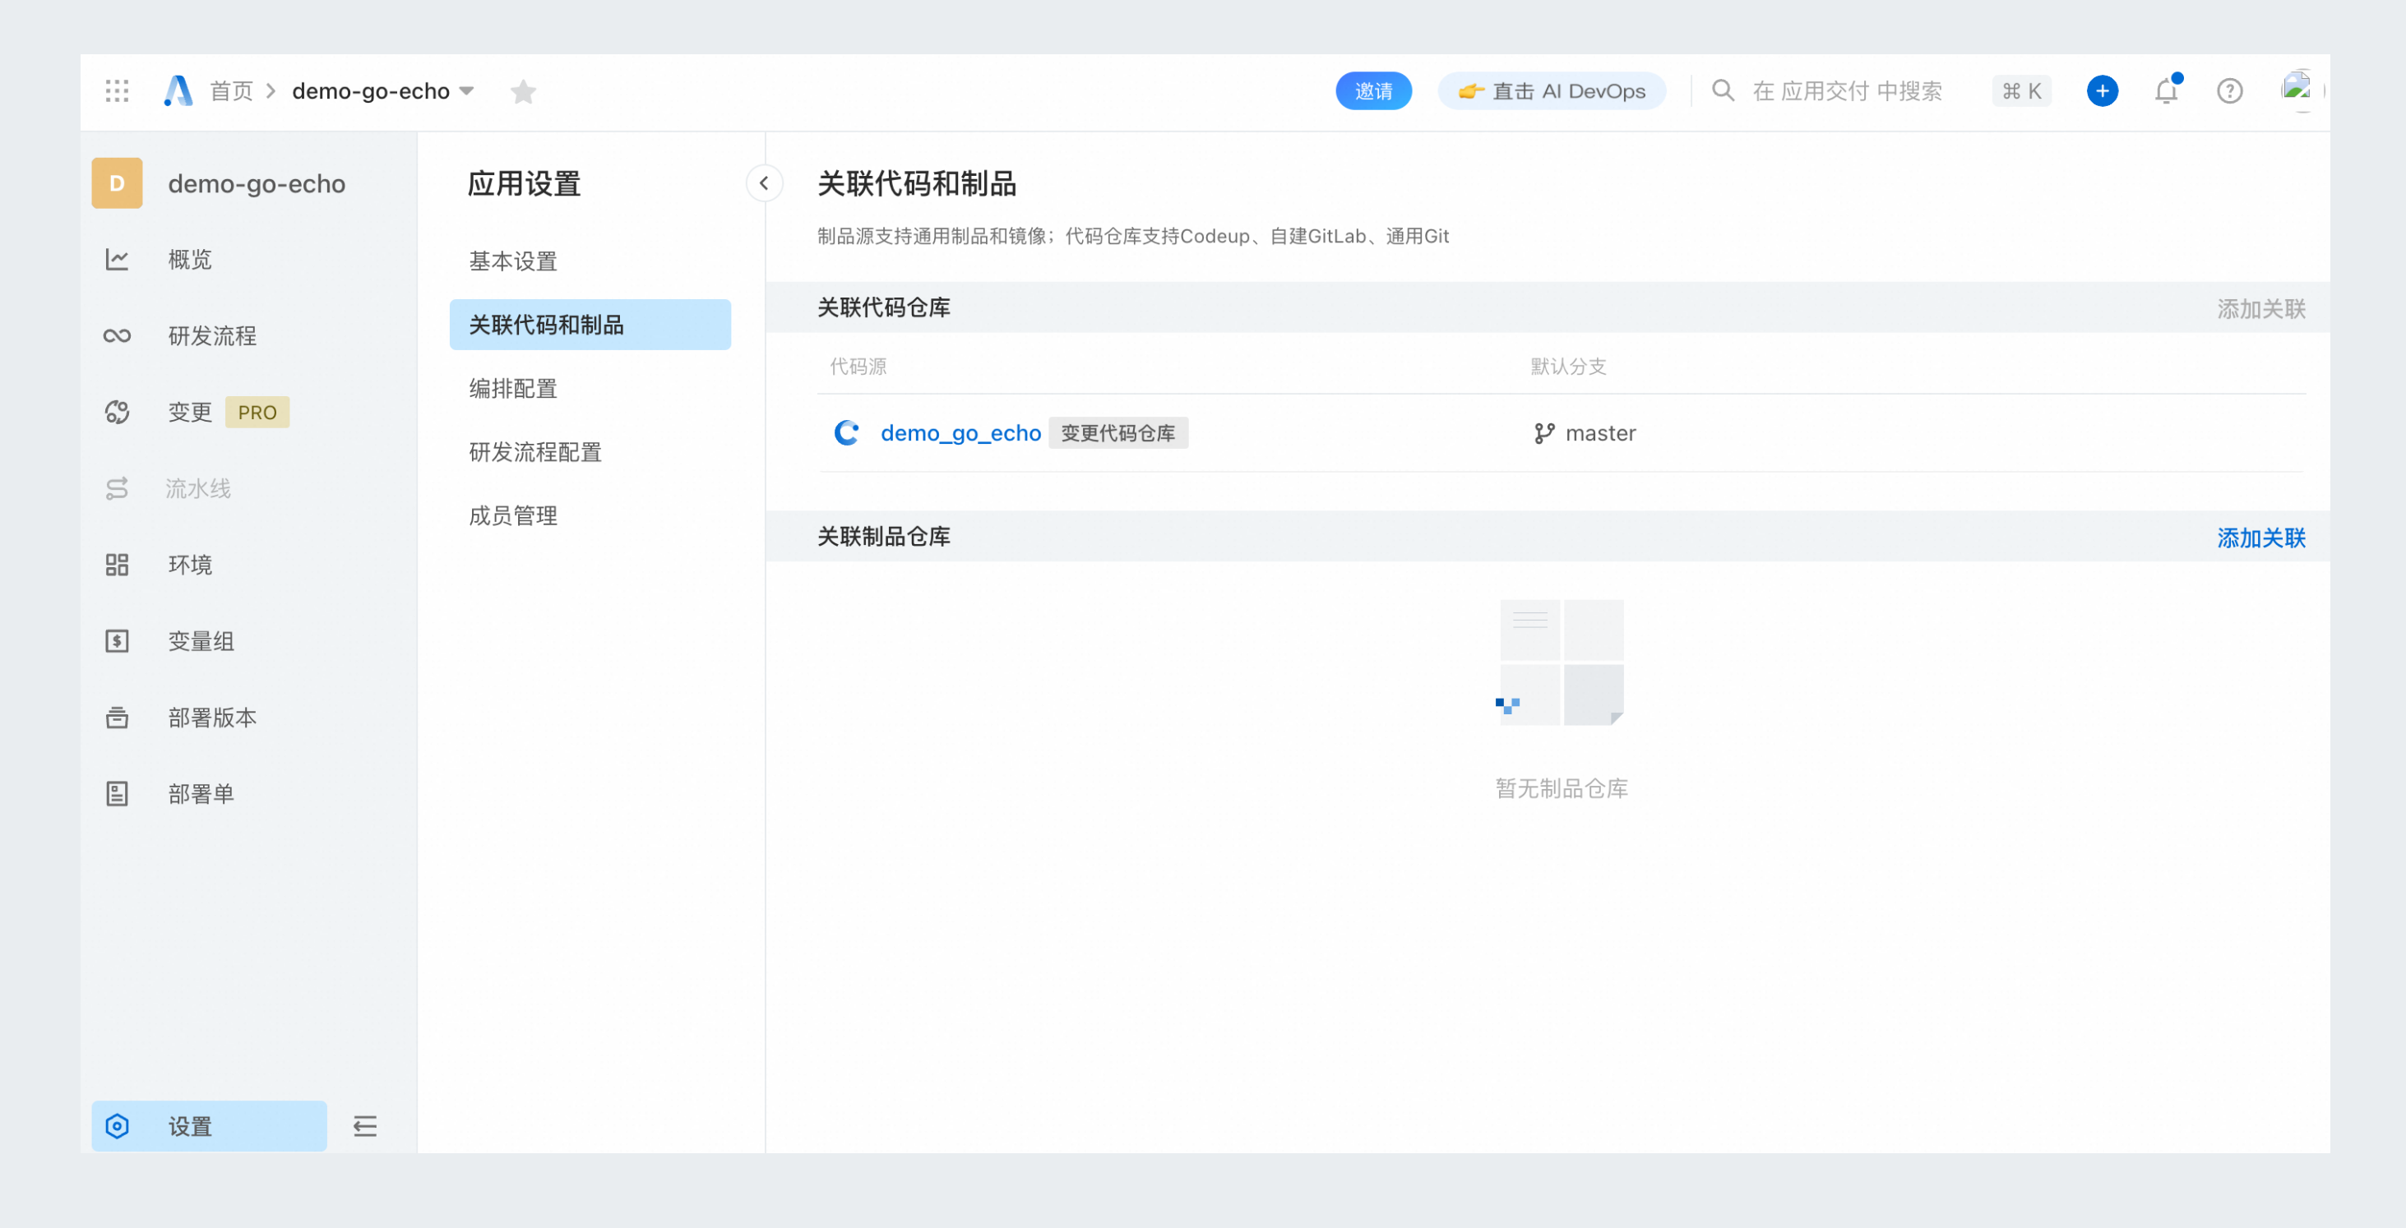Click the search magnifier icon
Image resolution: width=2406 pixels, height=1228 pixels.
1723,90
